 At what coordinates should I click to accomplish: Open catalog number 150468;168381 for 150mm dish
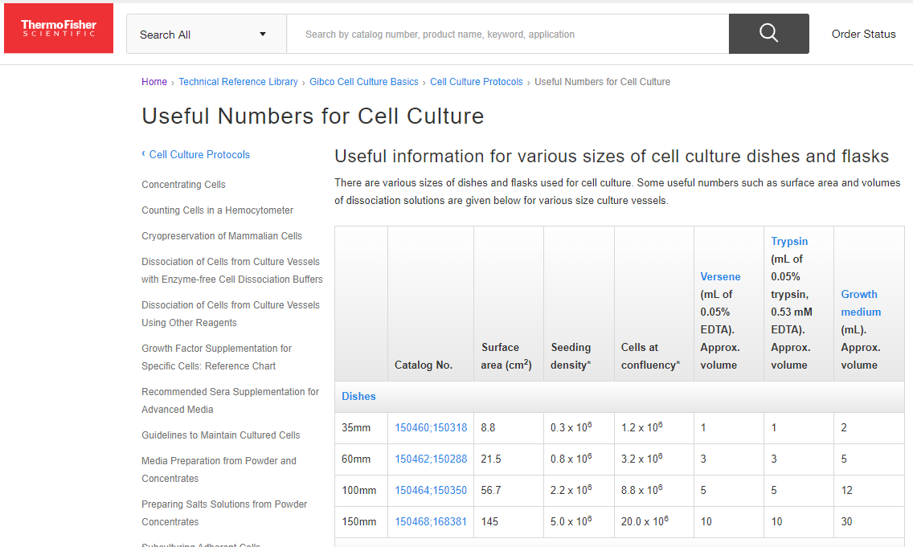(430, 522)
